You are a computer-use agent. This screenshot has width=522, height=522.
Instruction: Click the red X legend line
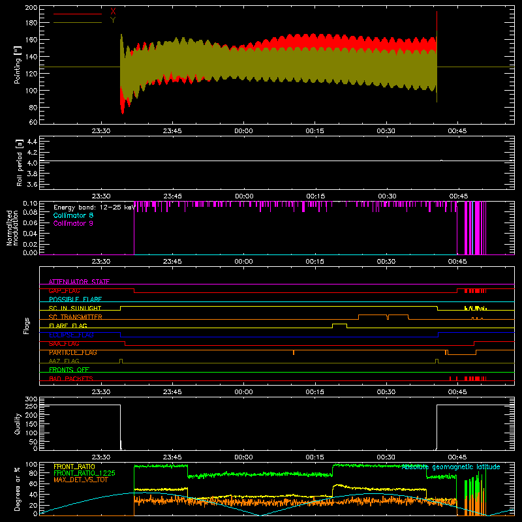tap(78, 14)
